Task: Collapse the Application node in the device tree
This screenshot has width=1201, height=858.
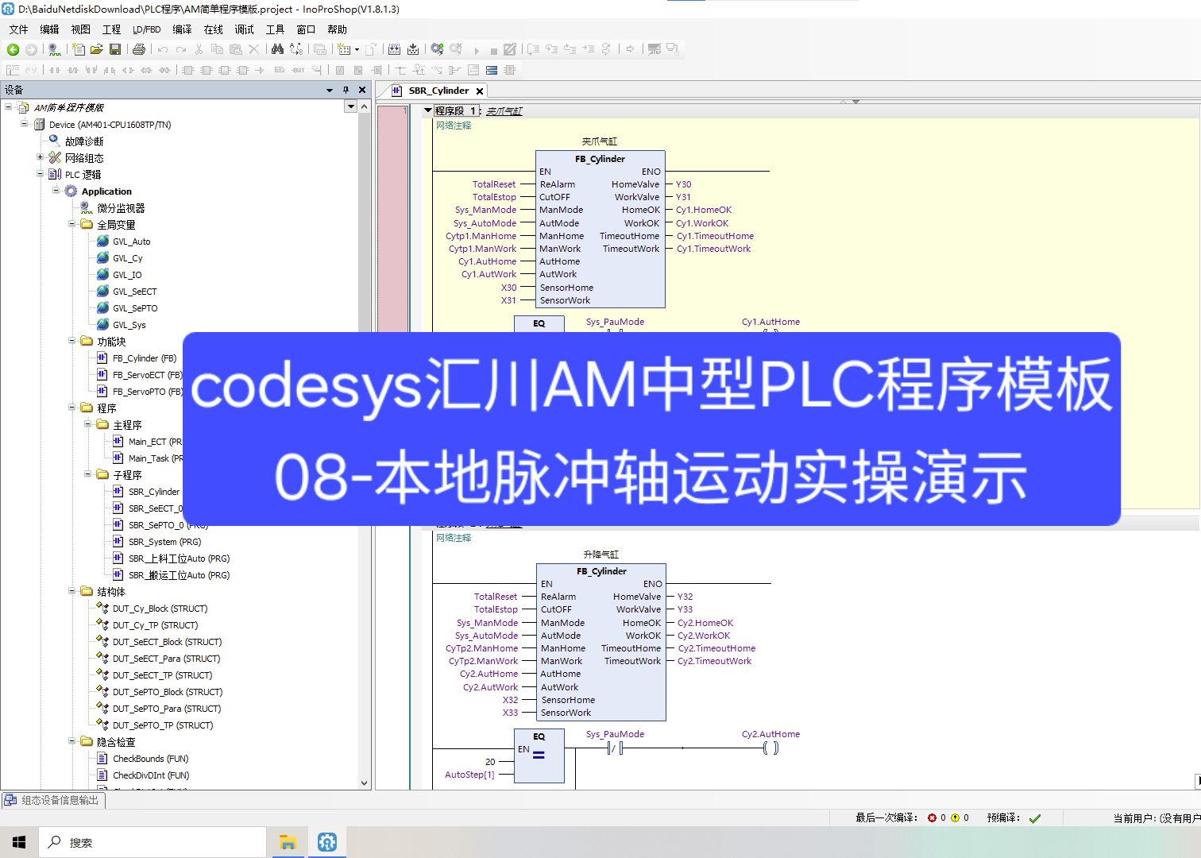Action: (56, 191)
